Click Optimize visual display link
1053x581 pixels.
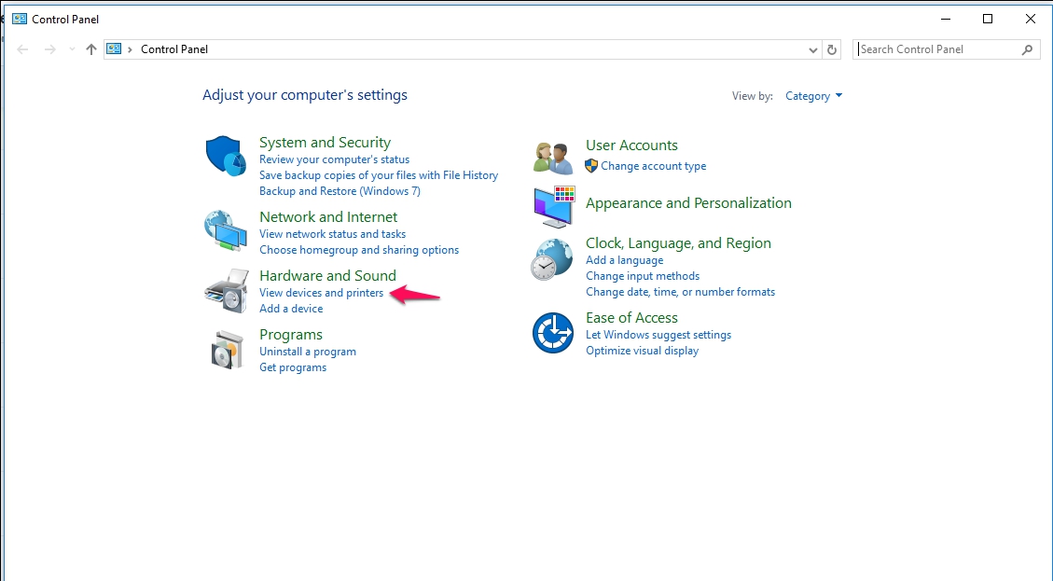tap(642, 351)
